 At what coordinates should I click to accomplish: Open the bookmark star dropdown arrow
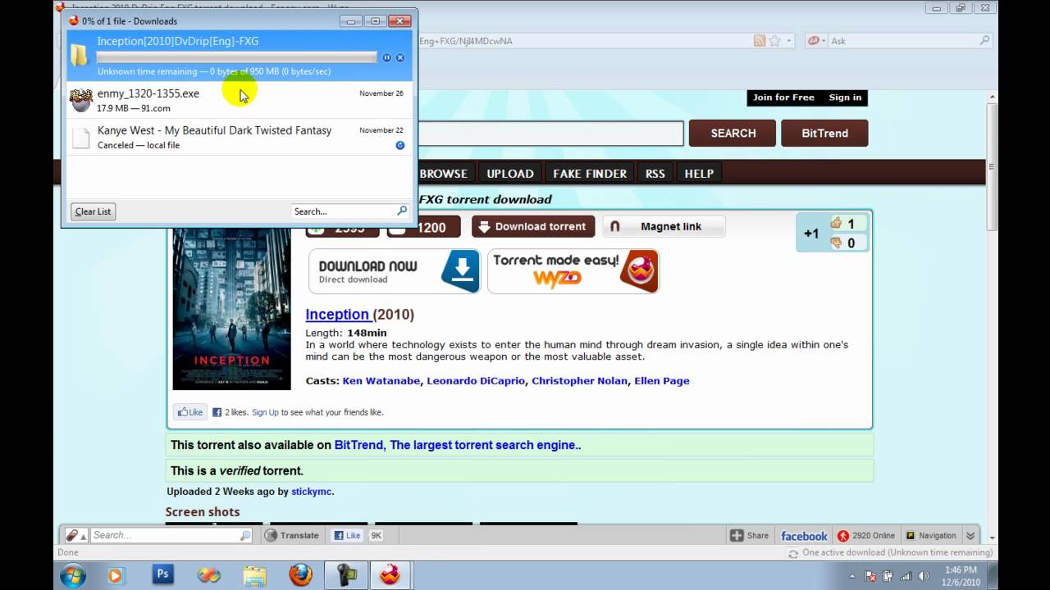click(x=789, y=40)
